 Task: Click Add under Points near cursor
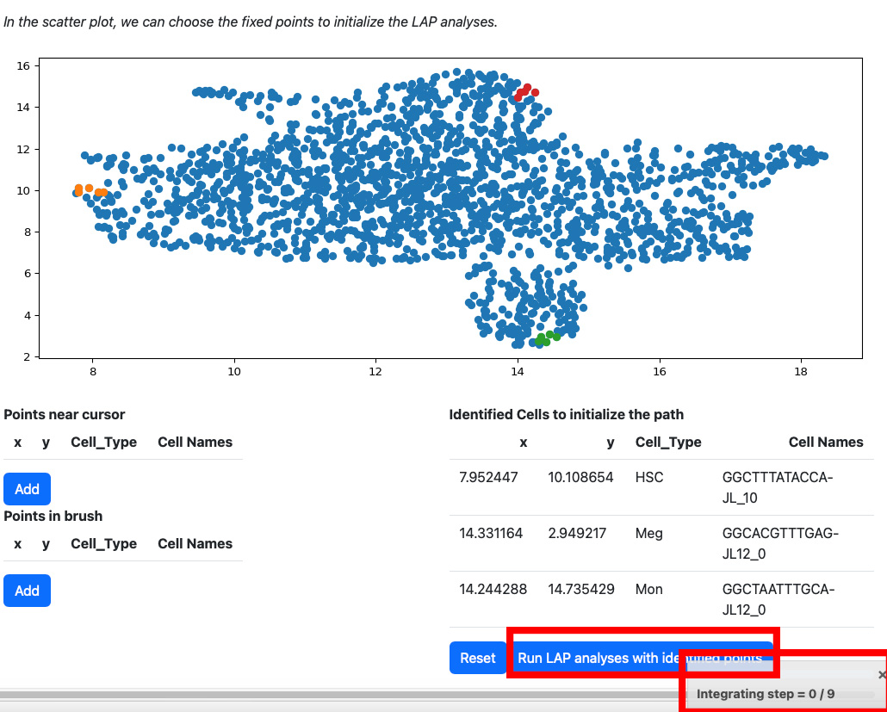click(x=28, y=489)
